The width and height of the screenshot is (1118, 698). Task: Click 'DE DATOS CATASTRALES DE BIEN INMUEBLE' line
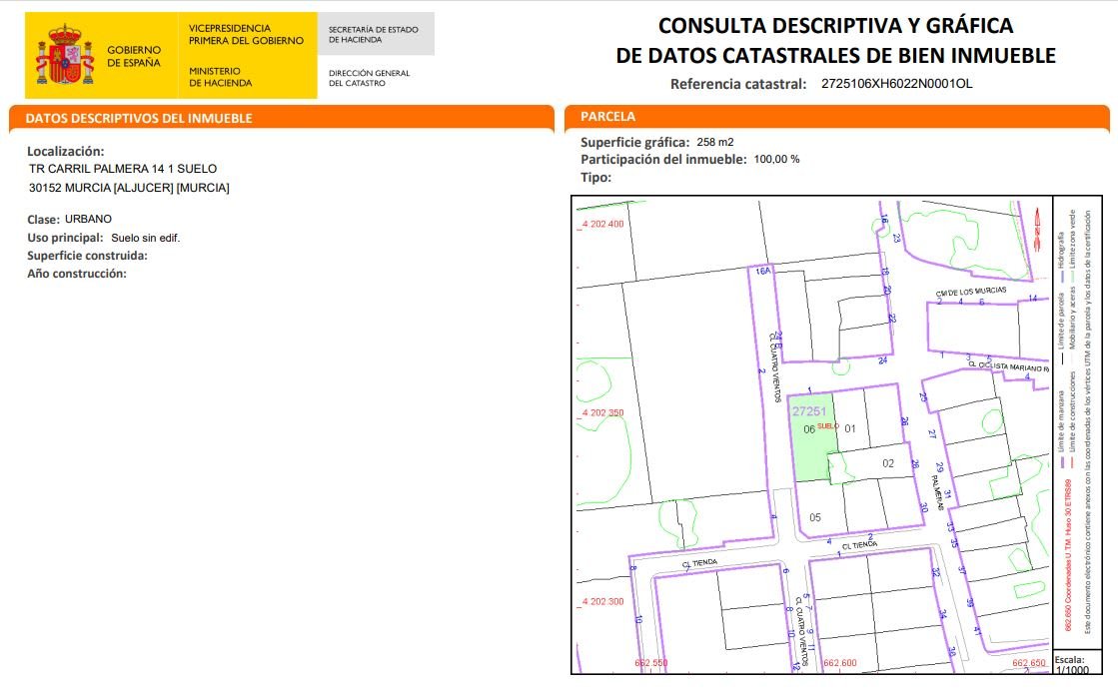coord(835,56)
